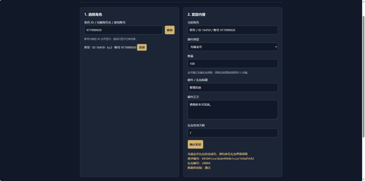This screenshot has height=181, width=365.
Task: Click the 选择 button beside 将军 result
Action: (x=142, y=47)
